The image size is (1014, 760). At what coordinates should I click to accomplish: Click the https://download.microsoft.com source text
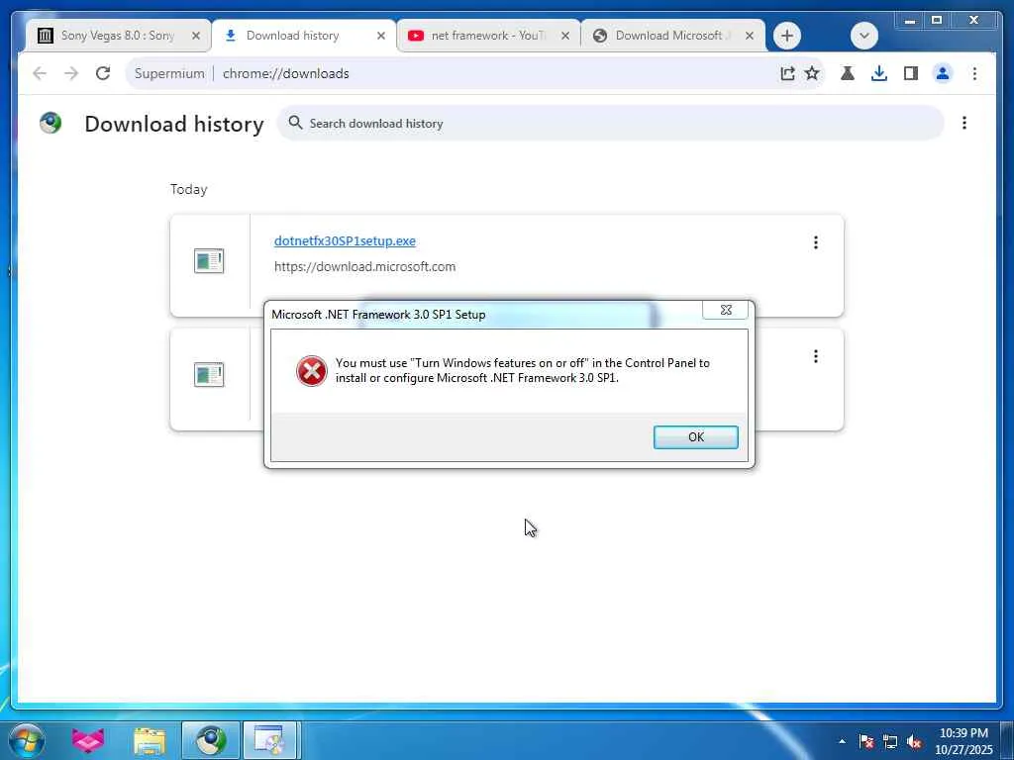pos(364,266)
